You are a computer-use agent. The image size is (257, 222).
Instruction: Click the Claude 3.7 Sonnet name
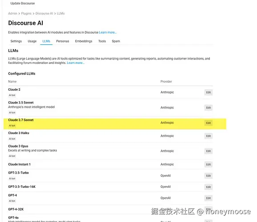click(21, 120)
